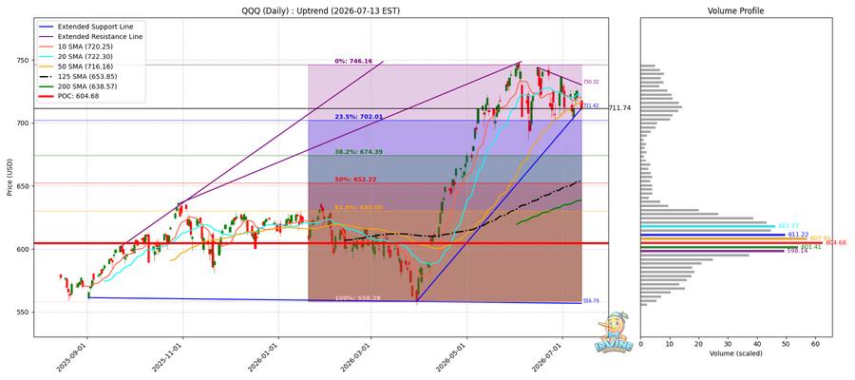Click the 'Volume (scaled)' axis label
This screenshot has height=380, width=855.
point(735,353)
